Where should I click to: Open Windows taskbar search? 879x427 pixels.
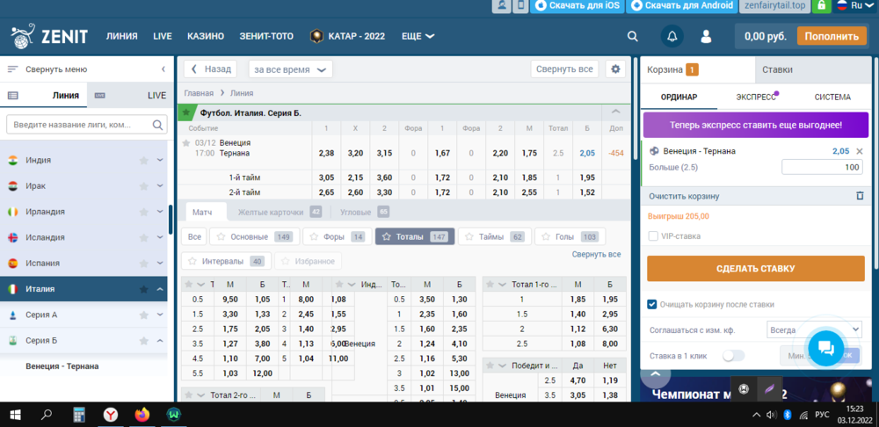point(47,415)
